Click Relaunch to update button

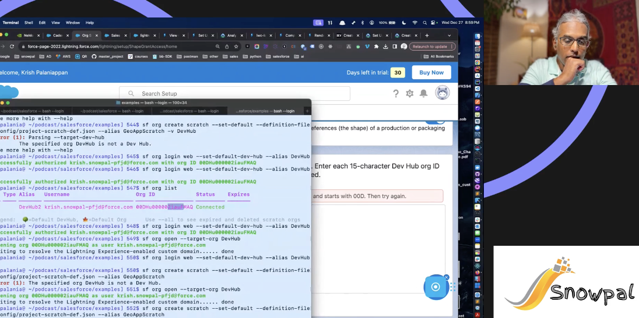tap(432, 47)
